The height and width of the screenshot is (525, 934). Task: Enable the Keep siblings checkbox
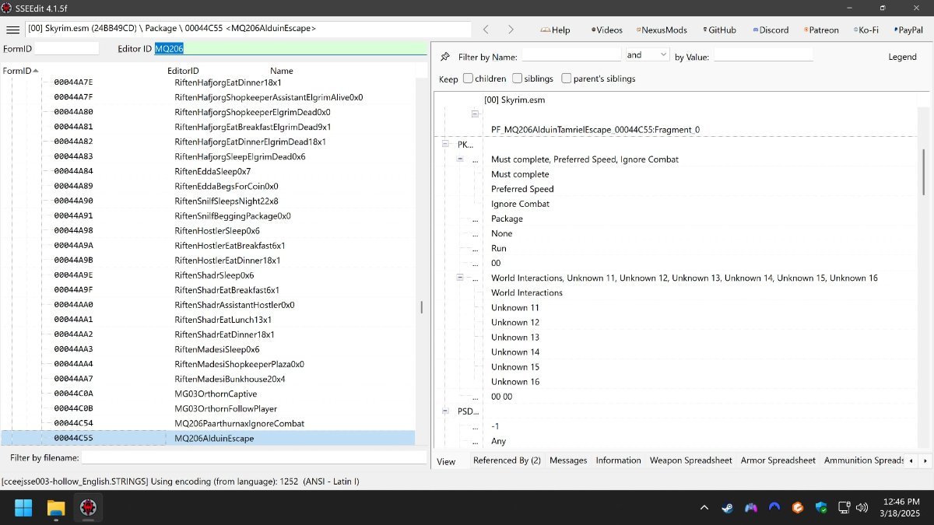pos(518,78)
